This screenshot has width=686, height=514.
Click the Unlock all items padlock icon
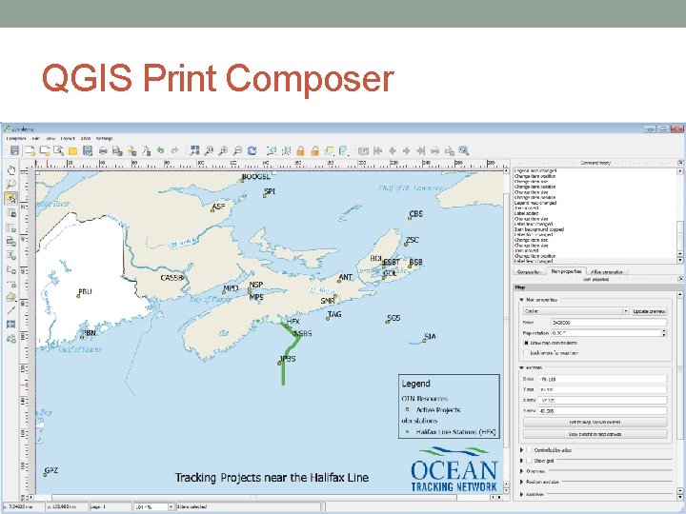click(x=314, y=151)
